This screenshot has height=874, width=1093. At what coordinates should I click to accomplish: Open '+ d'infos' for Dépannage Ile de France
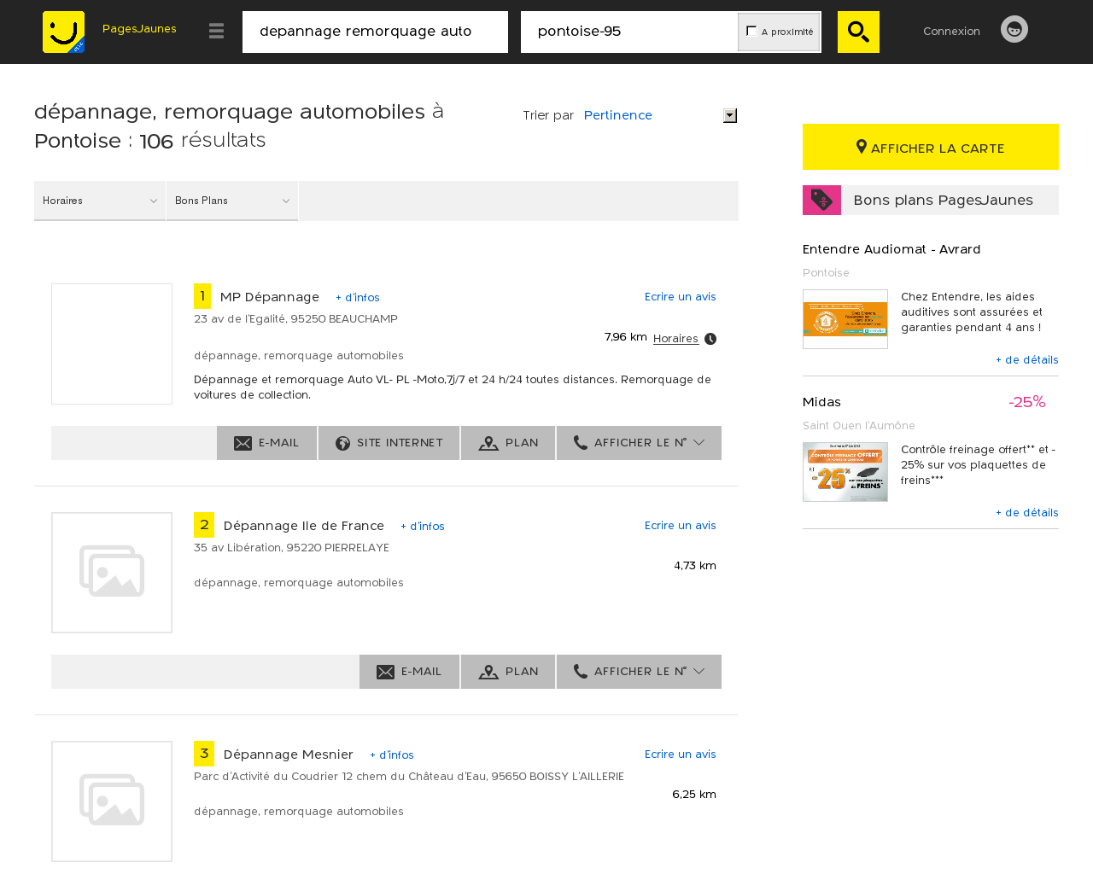tap(423, 527)
